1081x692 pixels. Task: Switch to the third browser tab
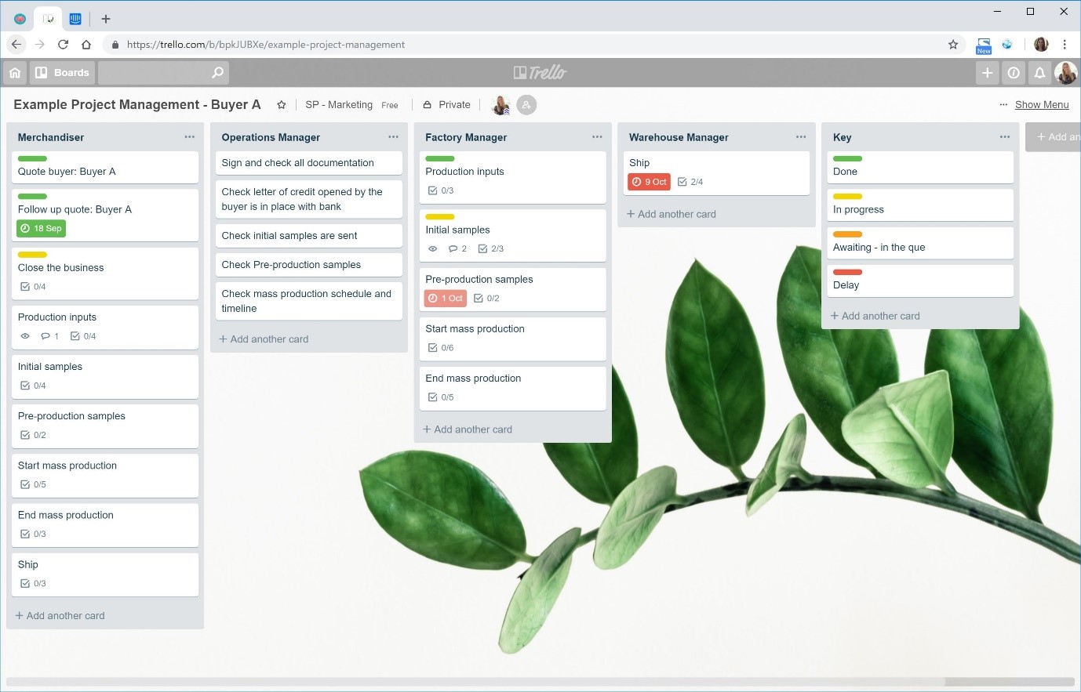tap(75, 19)
